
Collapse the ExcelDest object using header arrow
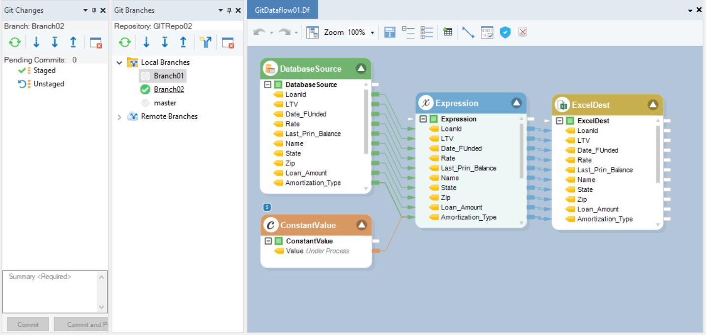click(652, 104)
